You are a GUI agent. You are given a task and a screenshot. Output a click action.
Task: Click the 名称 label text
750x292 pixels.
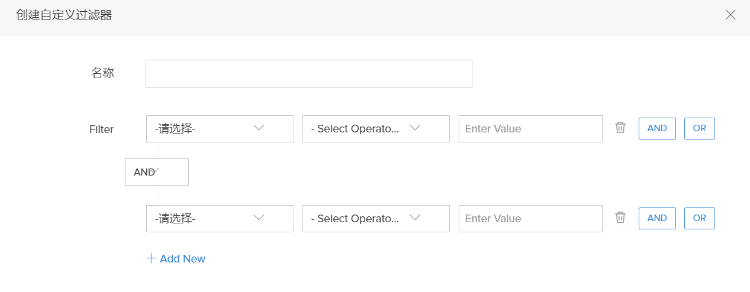pos(102,73)
